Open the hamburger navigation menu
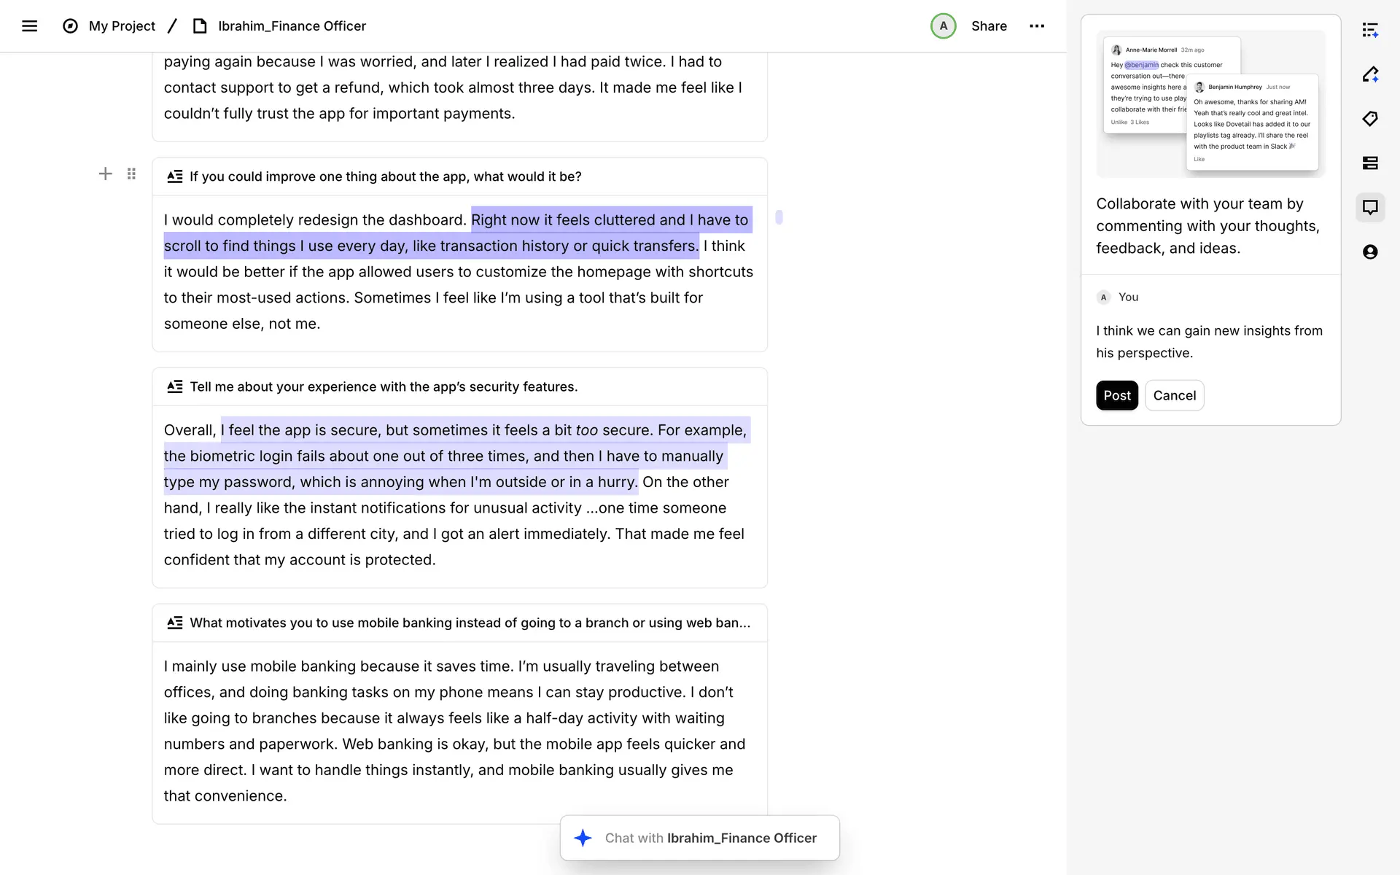This screenshot has height=875, width=1400. (x=29, y=26)
